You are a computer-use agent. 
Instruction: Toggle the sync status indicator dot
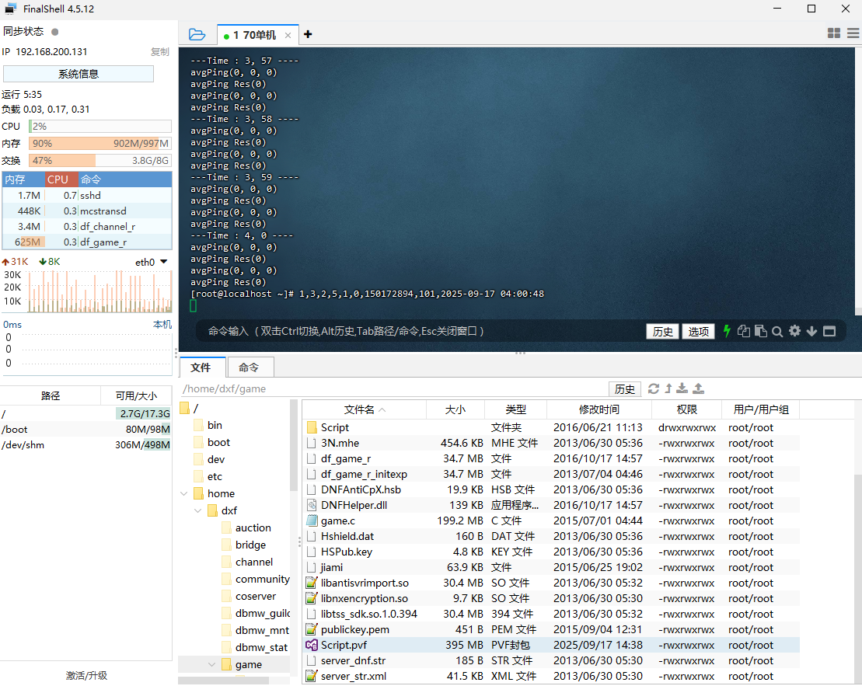[54, 32]
